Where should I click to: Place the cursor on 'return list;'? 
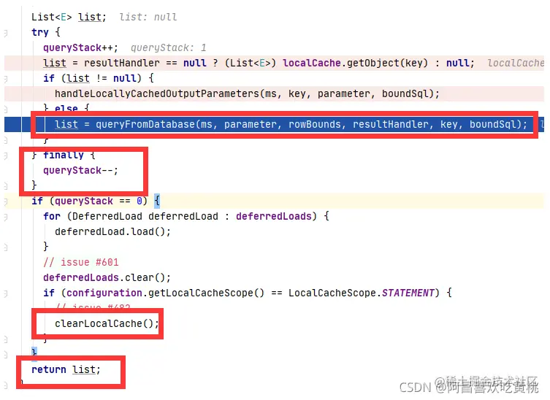[66, 370]
